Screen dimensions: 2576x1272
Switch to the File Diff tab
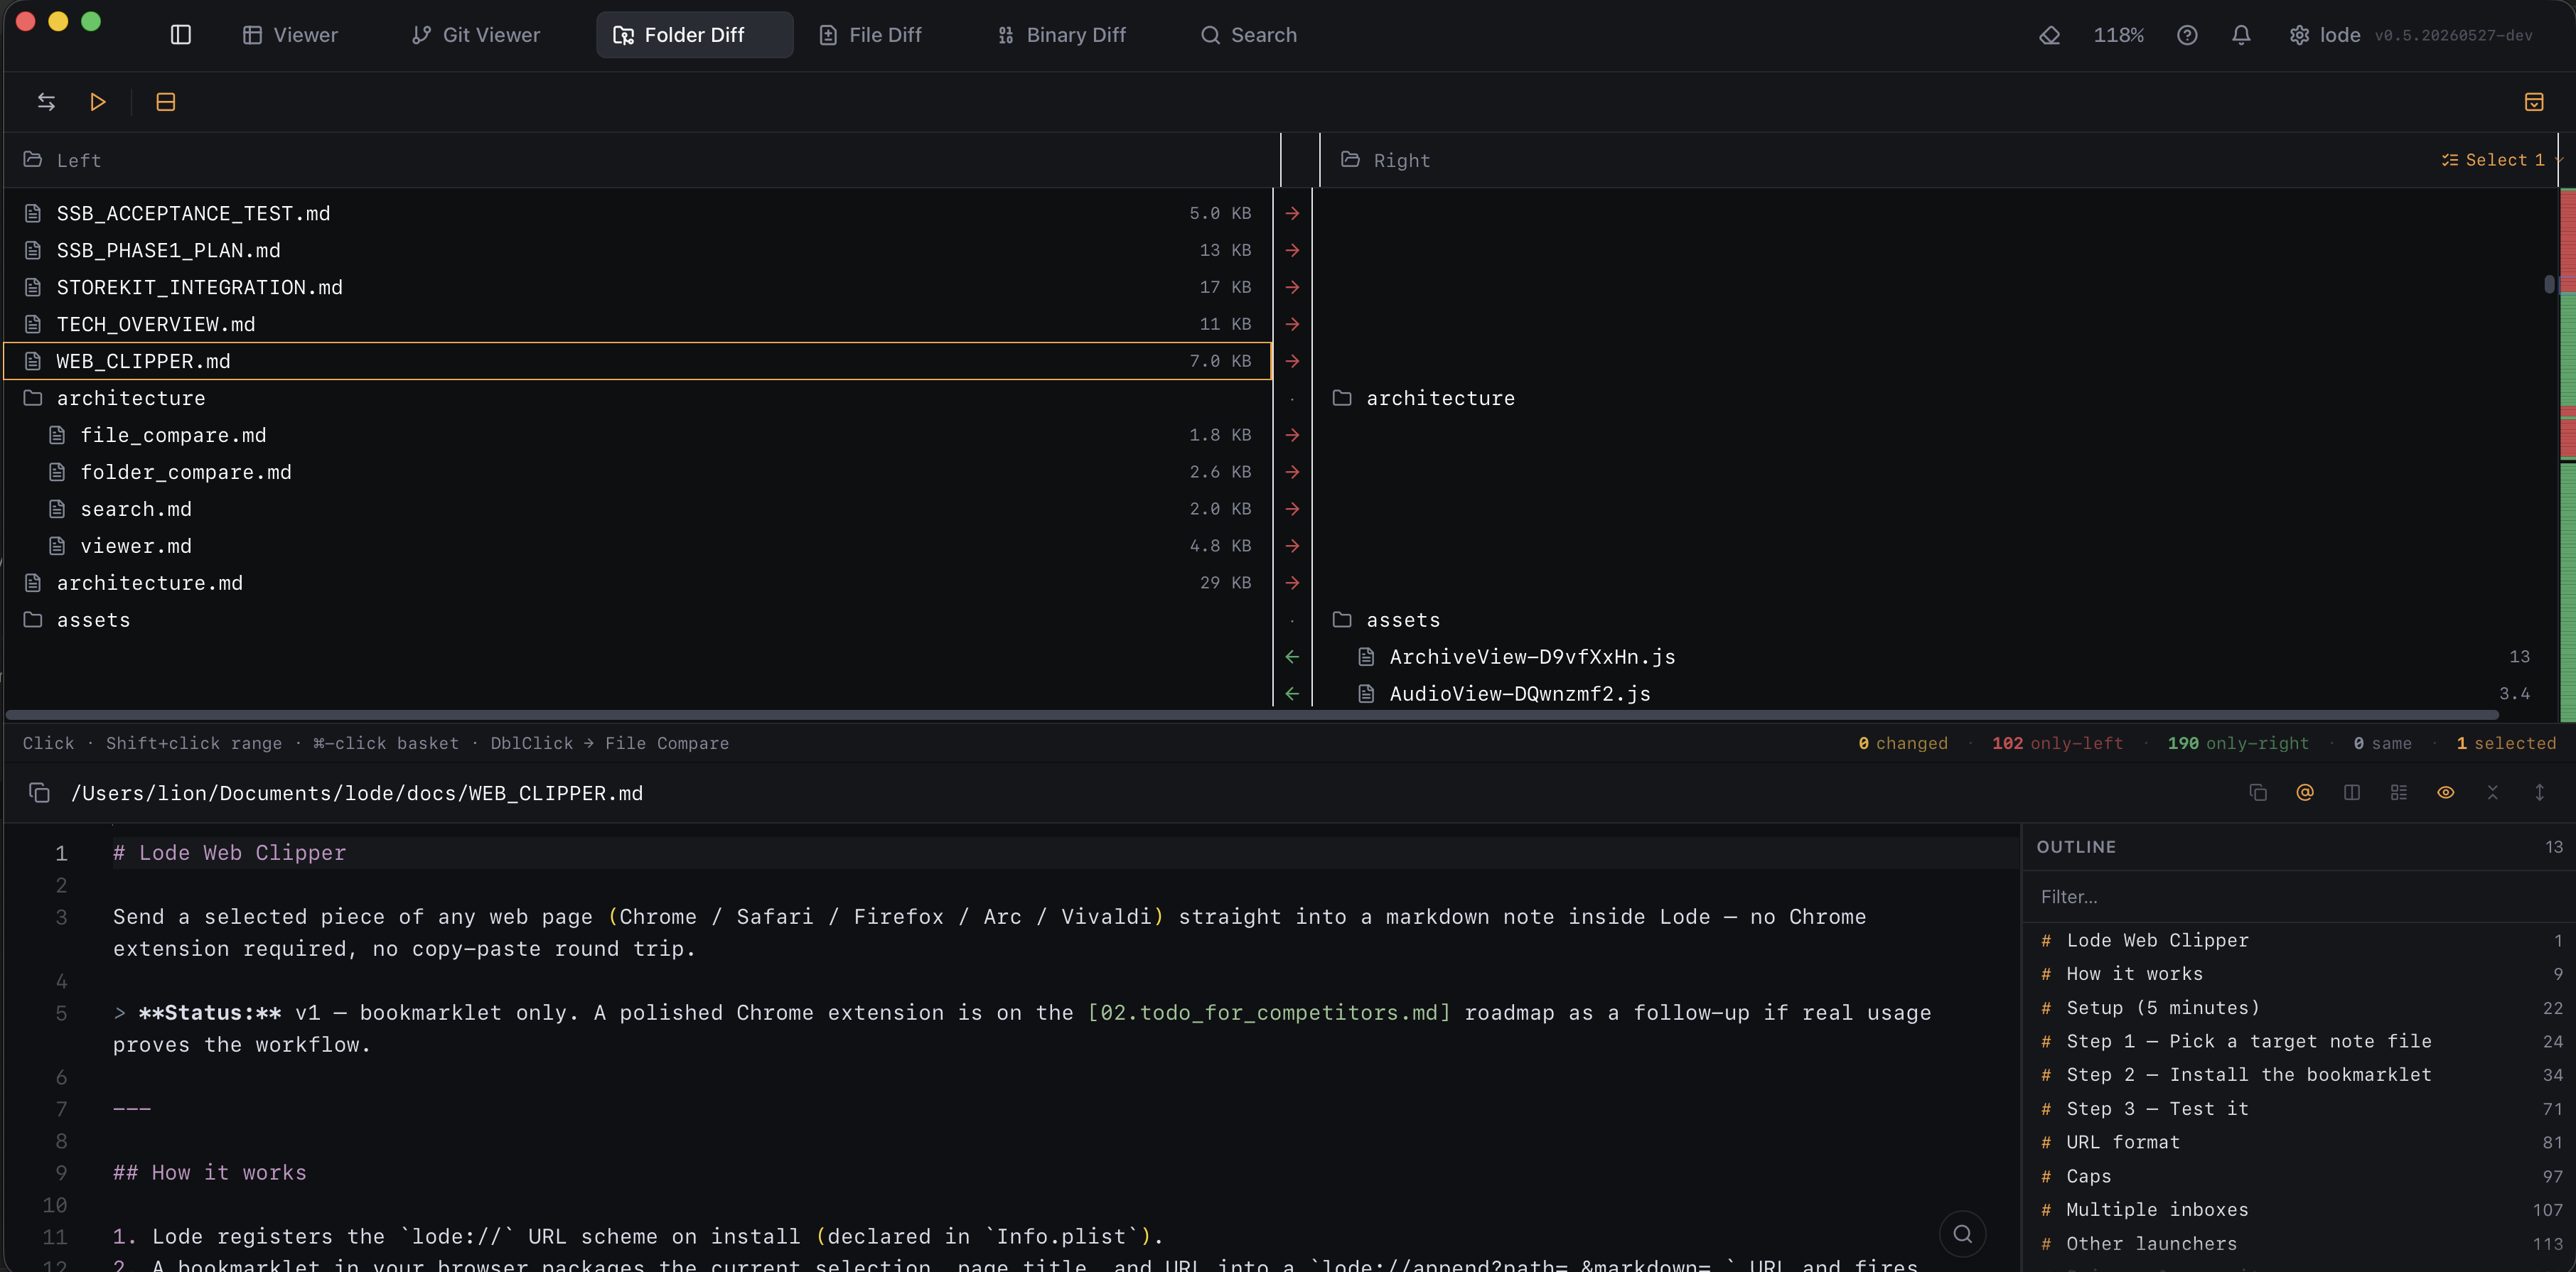pyautogui.click(x=870, y=35)
